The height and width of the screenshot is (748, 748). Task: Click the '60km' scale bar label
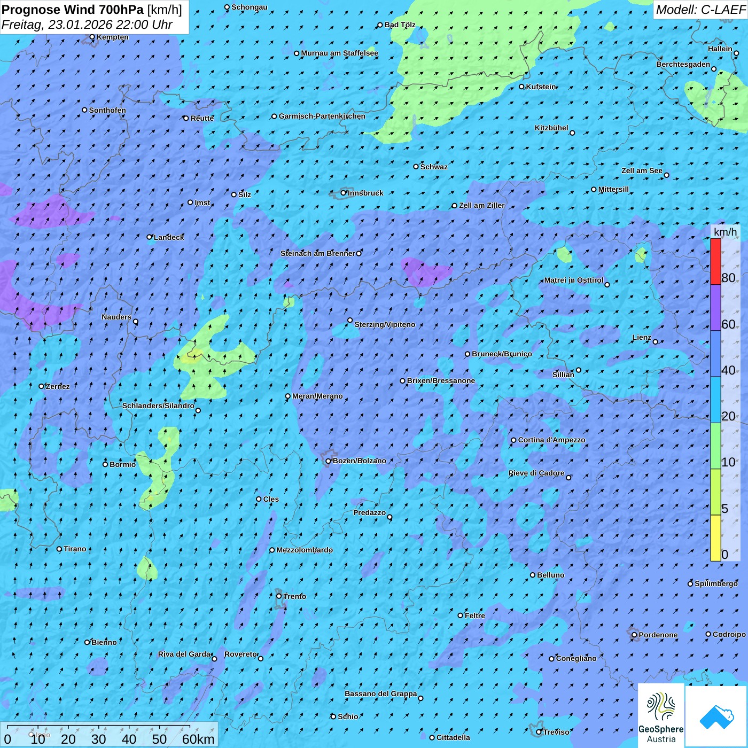(x=198, y=739)
